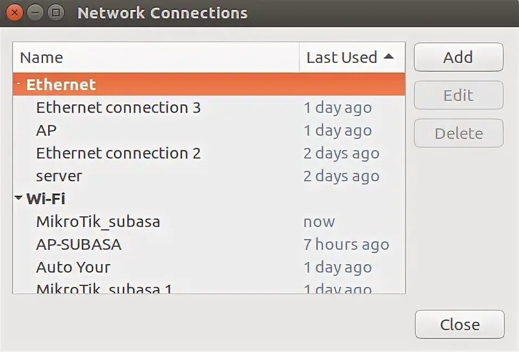The width and height of the screenshot is (519, 352).
Task: Collapse the Ethernet group triangle
Action: click(19, 84)
